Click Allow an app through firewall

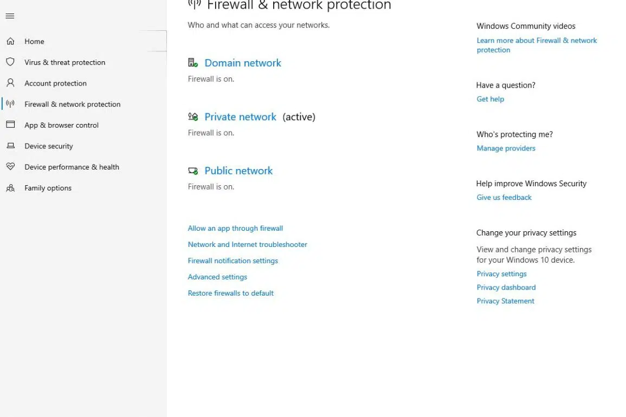(235, 228)
